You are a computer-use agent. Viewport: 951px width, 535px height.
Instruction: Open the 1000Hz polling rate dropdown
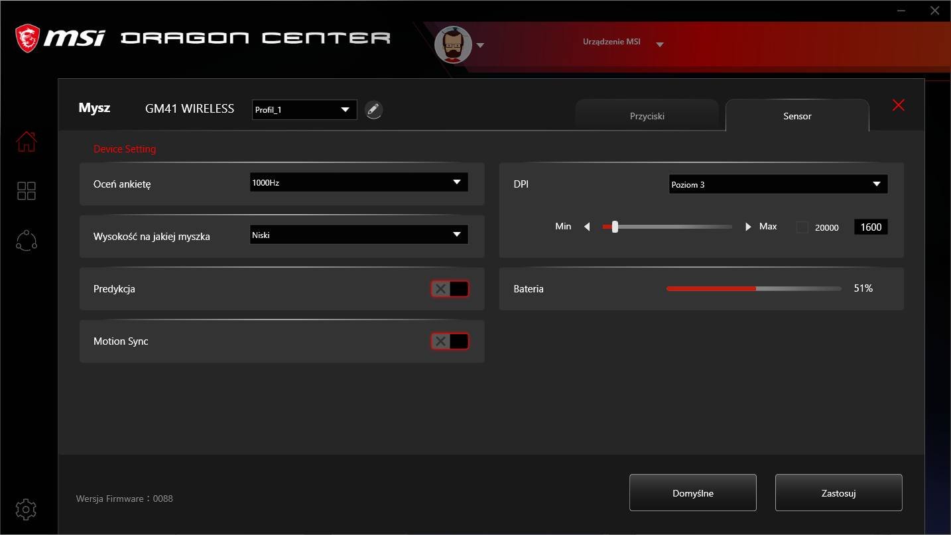(x=359, y=182)
